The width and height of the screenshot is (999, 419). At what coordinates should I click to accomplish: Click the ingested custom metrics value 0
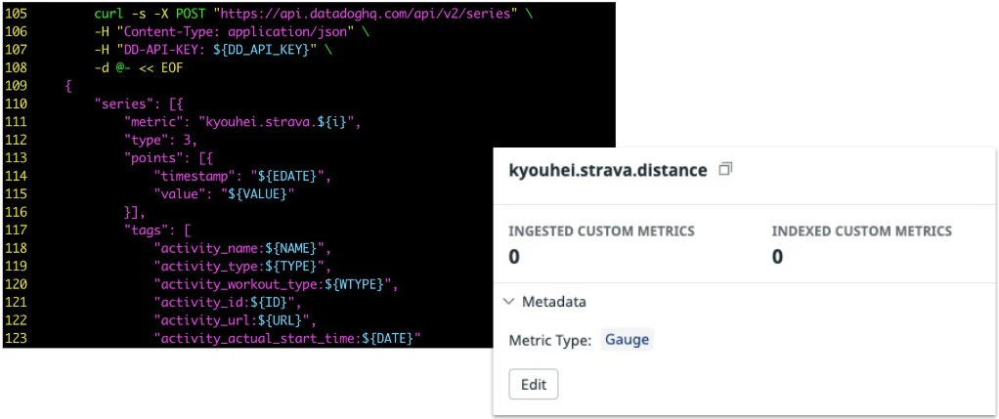pos(513,257)
